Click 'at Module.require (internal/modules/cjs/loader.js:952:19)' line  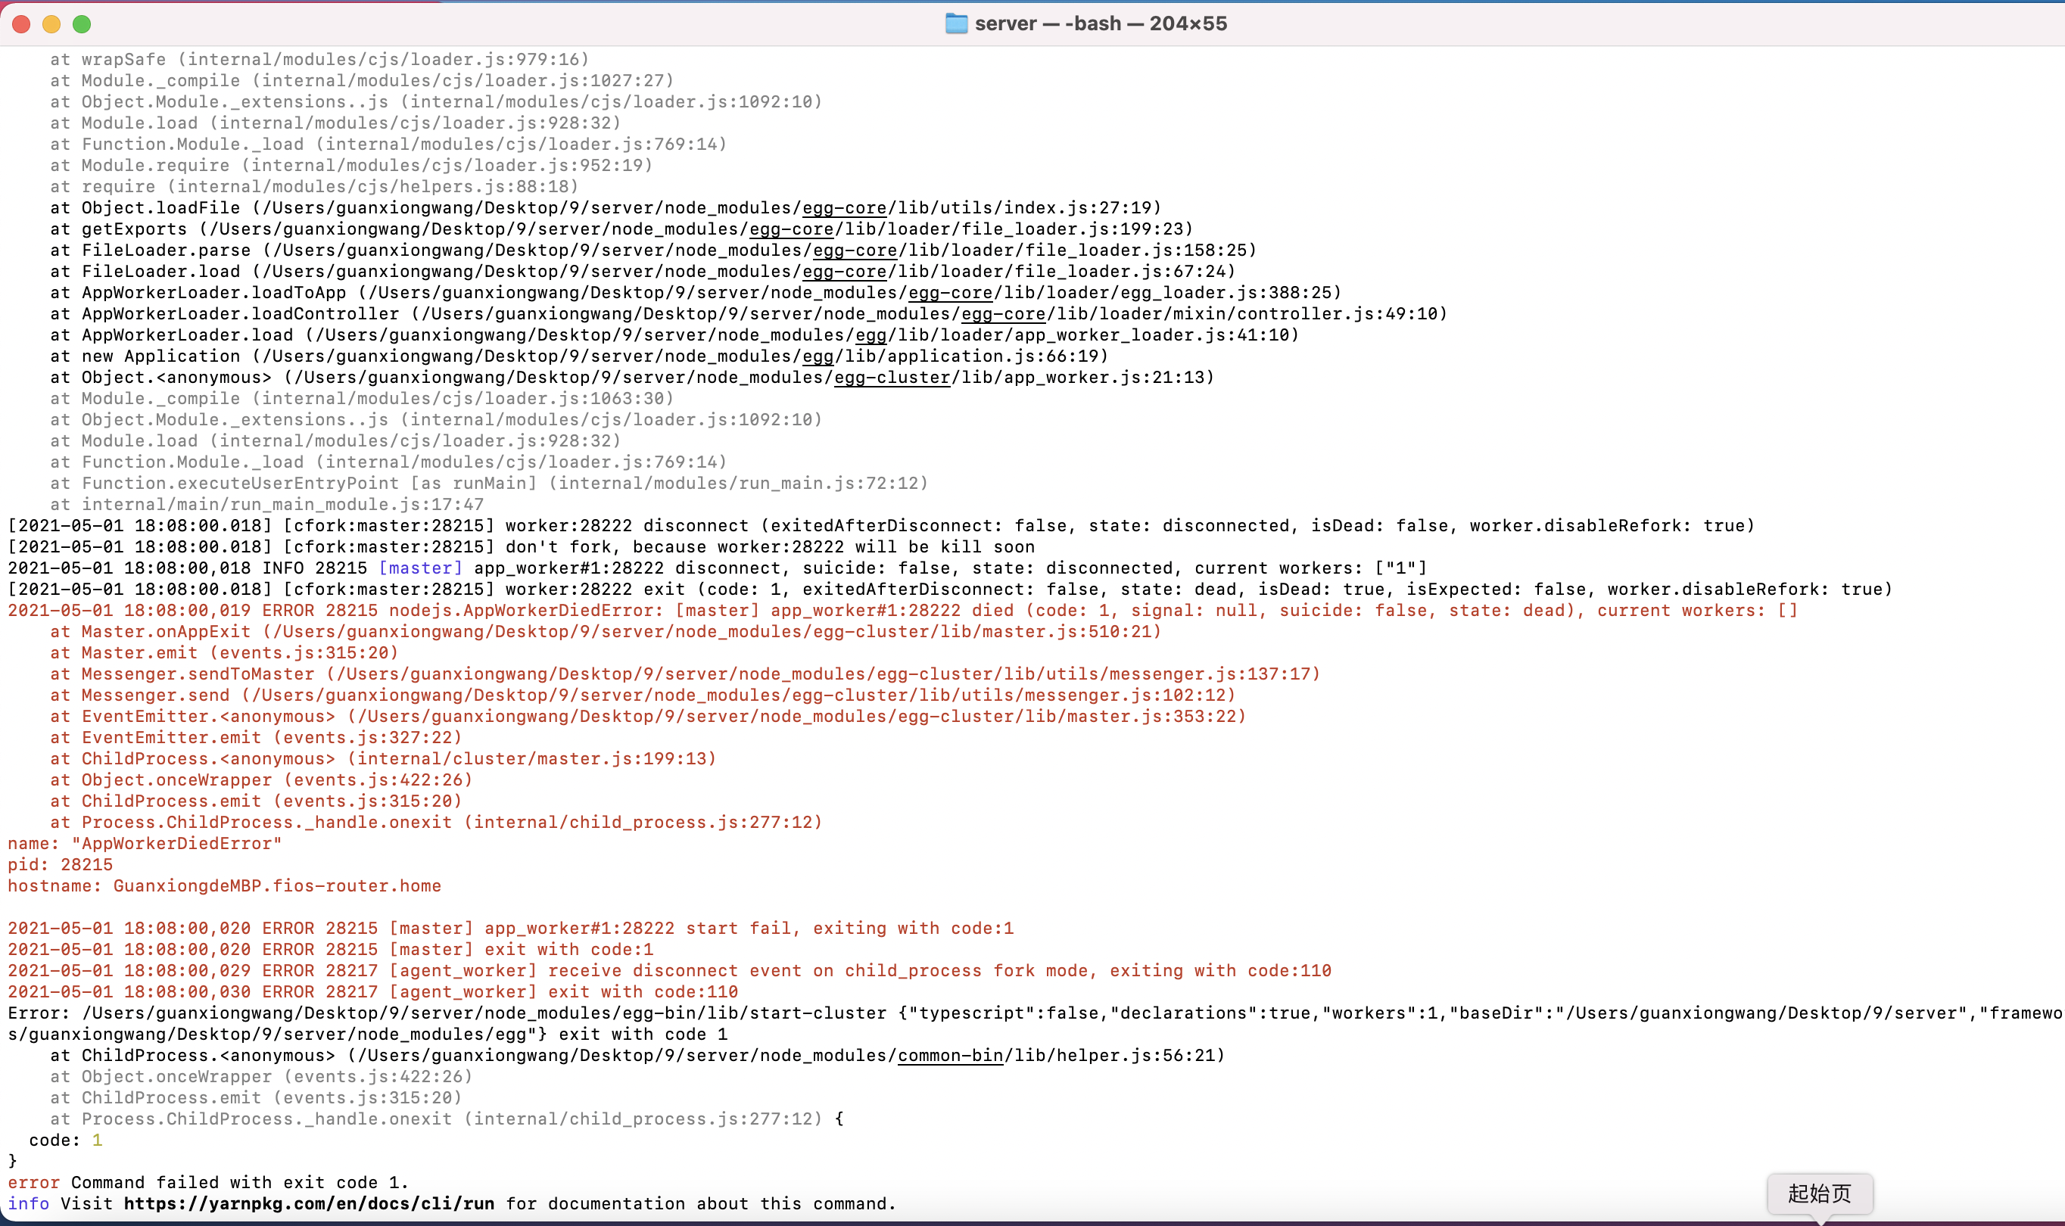351,165
